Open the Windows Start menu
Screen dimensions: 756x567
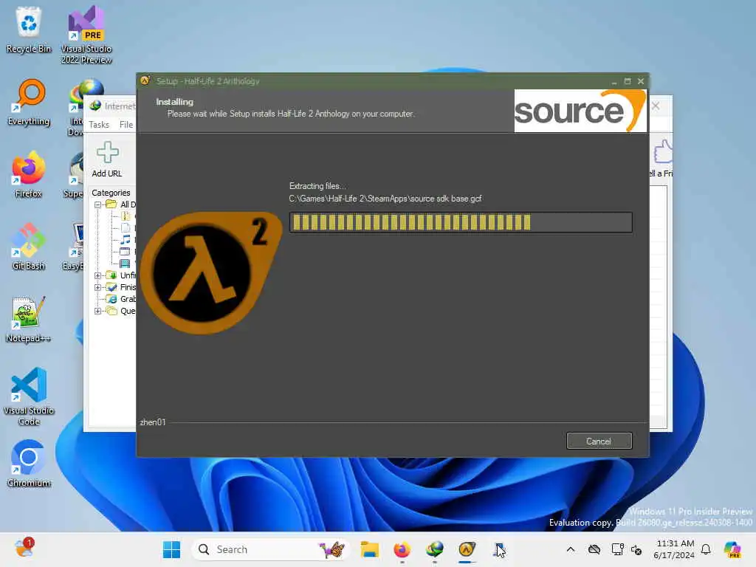171,549
